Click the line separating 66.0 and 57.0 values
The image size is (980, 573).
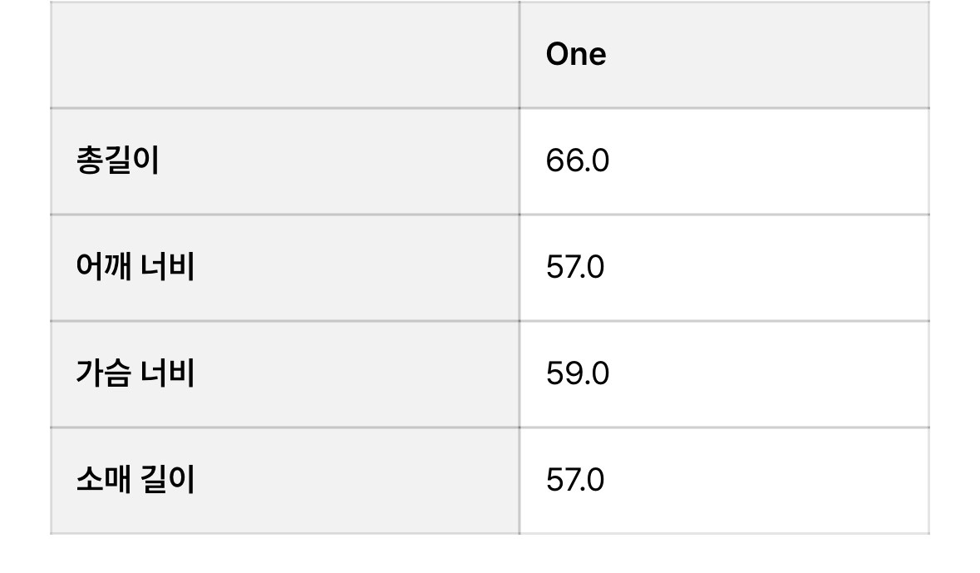coord(723,215)
